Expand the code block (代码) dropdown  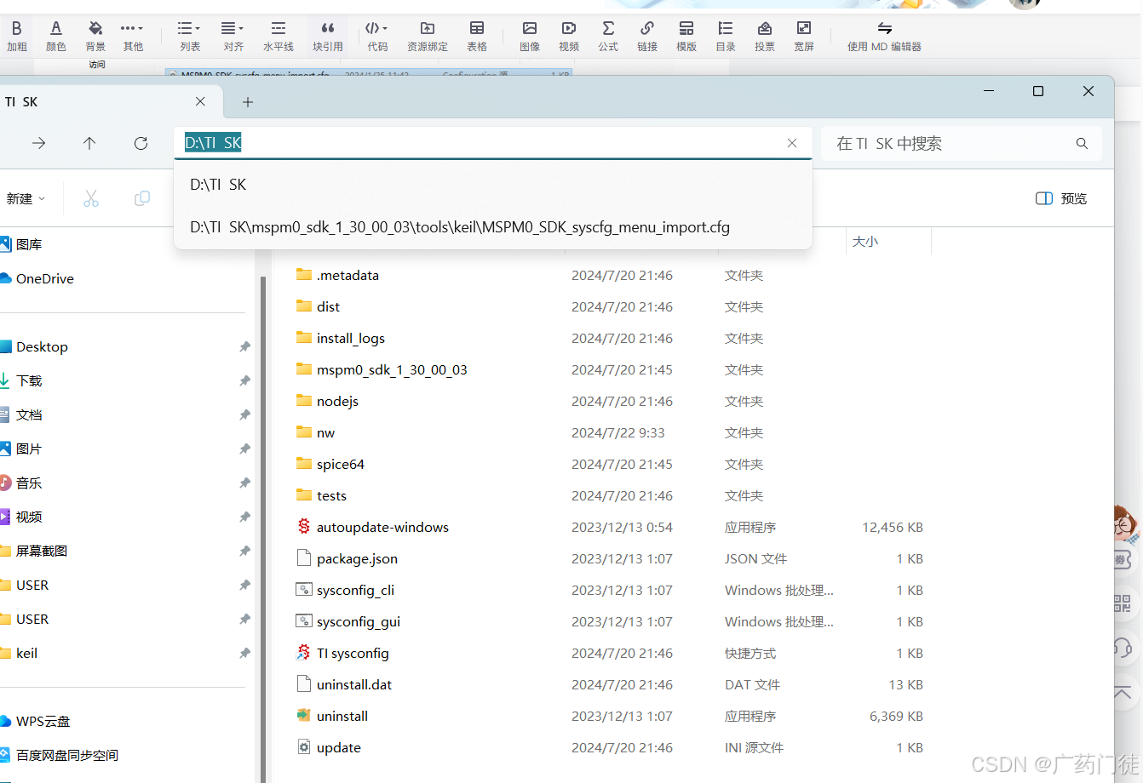(377, 36)
